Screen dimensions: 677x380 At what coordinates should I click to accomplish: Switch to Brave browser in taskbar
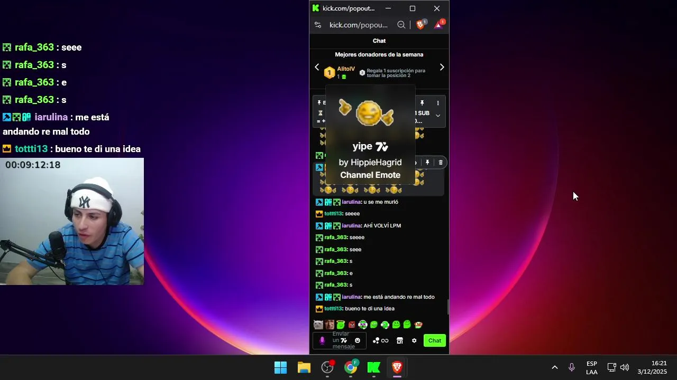click(x=397, y=367)
